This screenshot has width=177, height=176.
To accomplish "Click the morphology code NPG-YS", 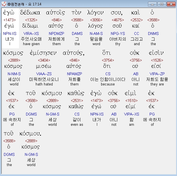I will click(118, 33).
